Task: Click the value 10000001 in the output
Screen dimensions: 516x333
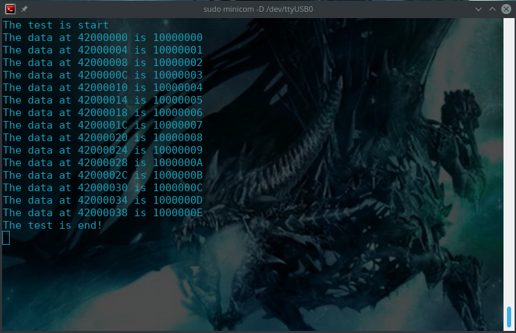Action: [x=177, y=50]
